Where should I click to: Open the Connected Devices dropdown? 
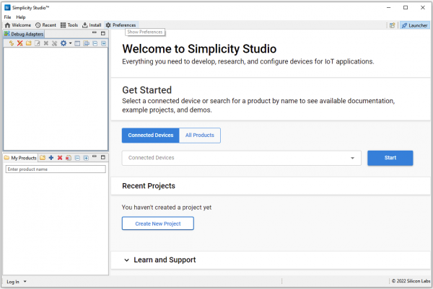(241, 158)
